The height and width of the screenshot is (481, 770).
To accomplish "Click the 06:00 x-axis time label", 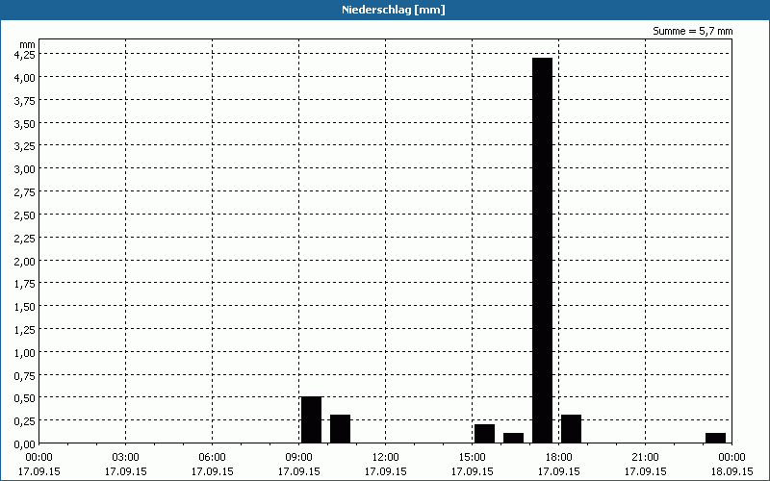I will (212, 458).
